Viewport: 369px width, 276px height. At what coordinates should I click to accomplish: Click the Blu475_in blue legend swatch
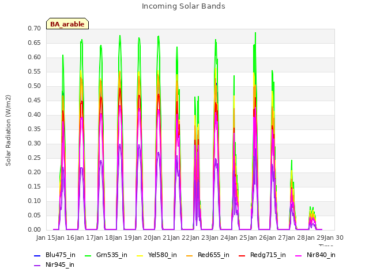click(37, 256)
